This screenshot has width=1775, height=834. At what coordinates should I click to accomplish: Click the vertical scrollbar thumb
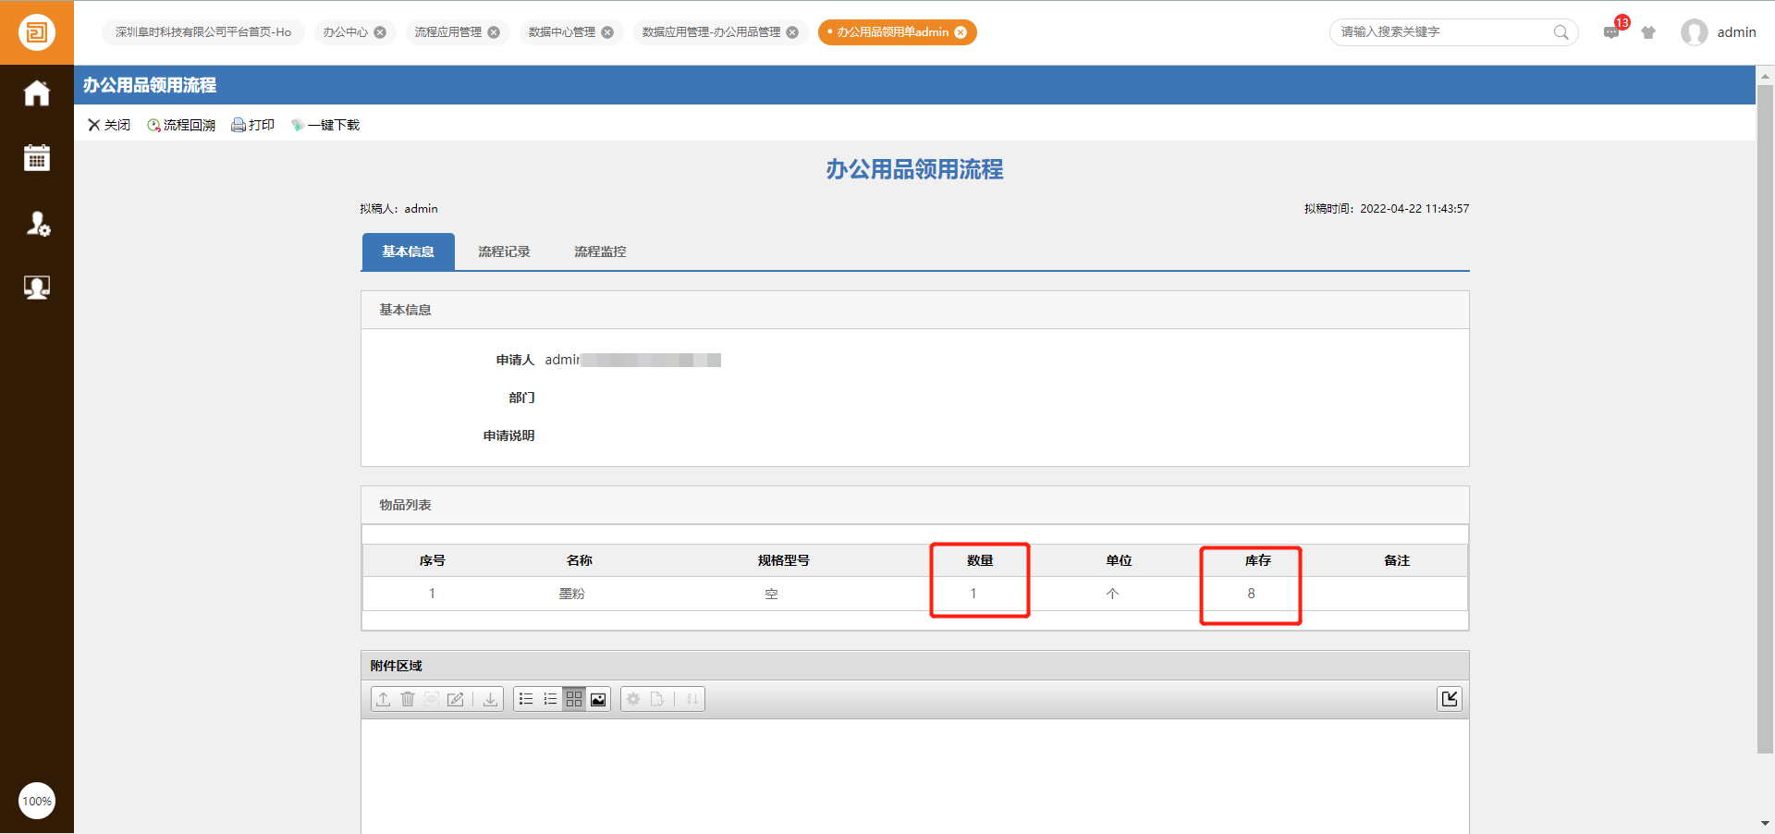pyautogui.click(x=1765, y=420)
